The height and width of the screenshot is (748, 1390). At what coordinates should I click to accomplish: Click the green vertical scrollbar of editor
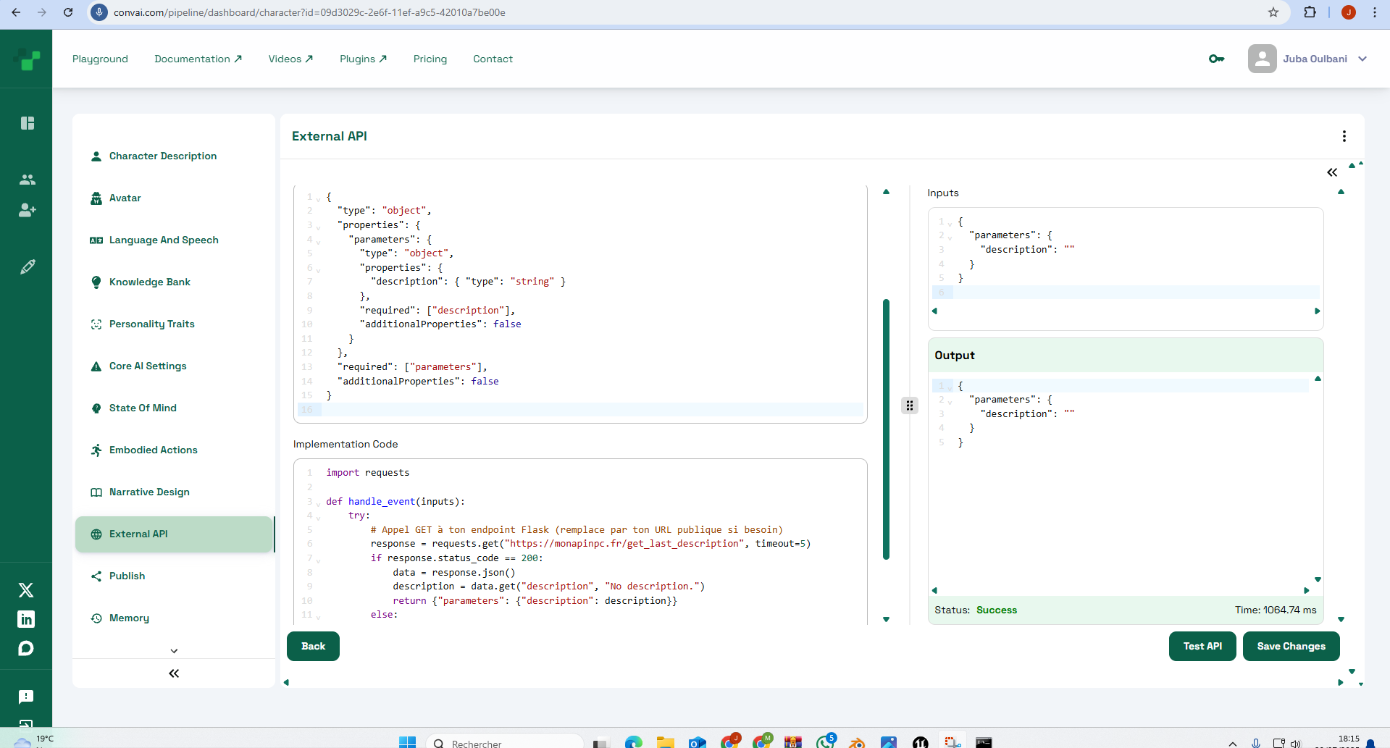pos(886,429)
